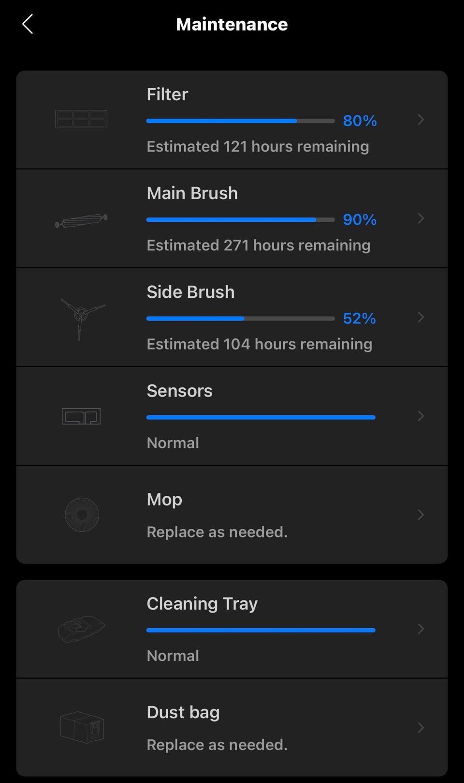Tap the Dust bag icon
464x783 pixels.
(82, 727)
